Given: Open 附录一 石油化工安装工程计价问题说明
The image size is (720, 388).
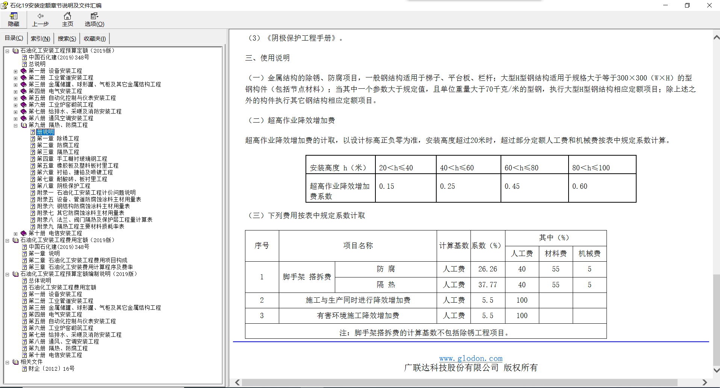Looking at the screenshot, I should pyautogui.click(x=86, y=192).
